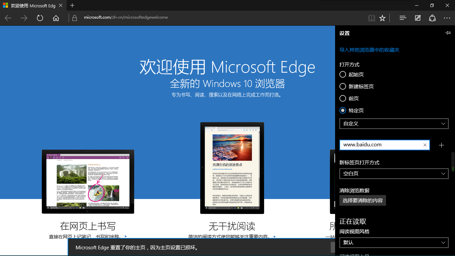The width and height of the screenshot is (455, 256).
Task: Open the Share icon
Action: [432, 18]
